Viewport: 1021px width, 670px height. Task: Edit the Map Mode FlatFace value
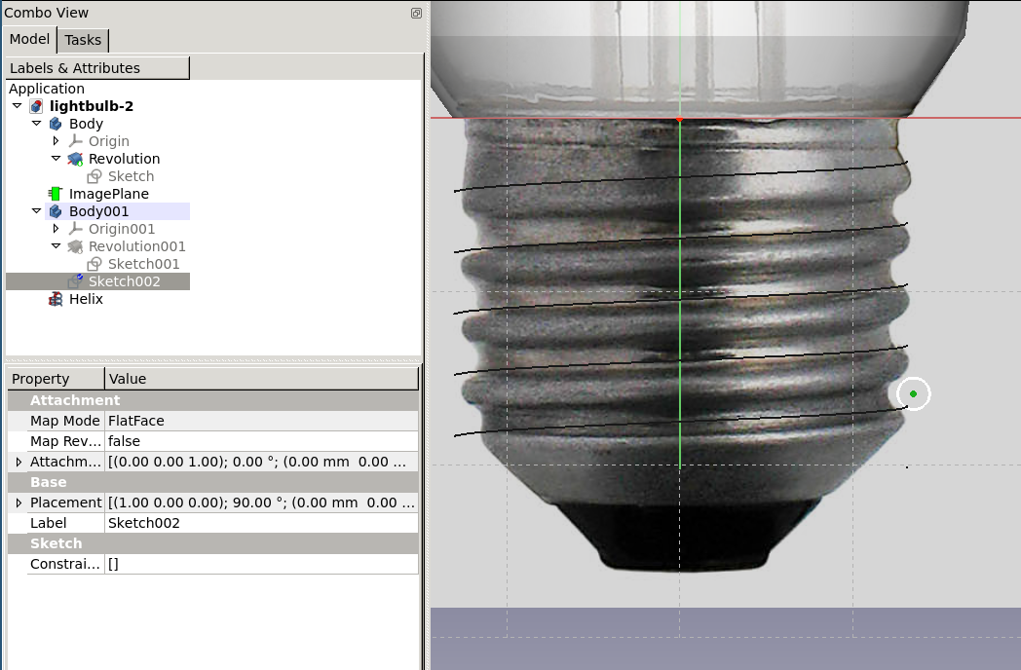261,421
